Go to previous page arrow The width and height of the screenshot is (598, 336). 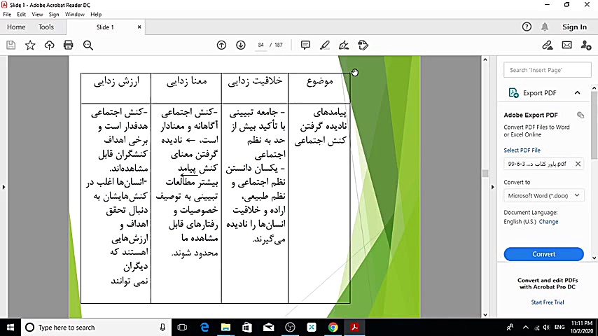click(221, 45)
